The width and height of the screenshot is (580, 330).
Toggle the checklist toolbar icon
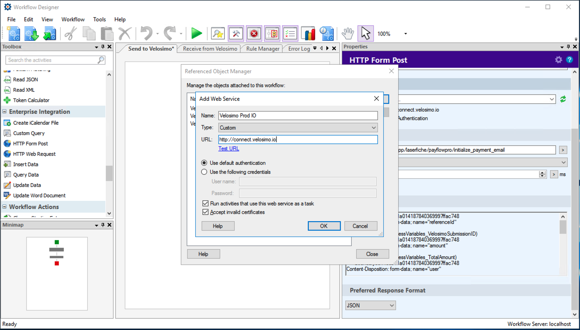click(x=290, y=33)
